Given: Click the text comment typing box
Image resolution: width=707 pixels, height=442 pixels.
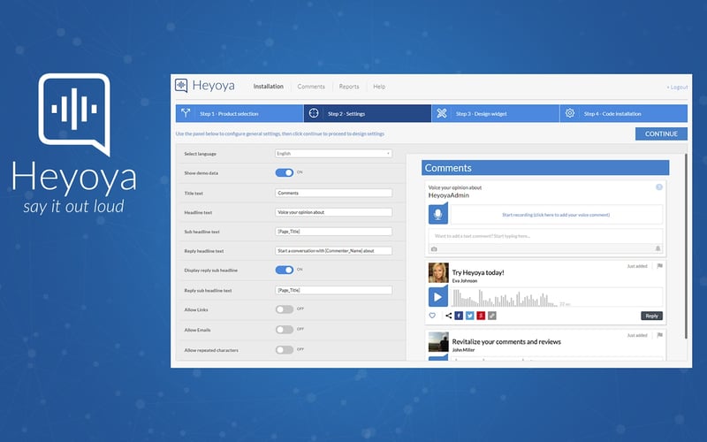Looking at the screenshot, I should 545,236.
